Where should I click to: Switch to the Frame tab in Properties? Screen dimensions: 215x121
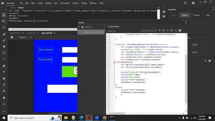[x=197, y=15]
